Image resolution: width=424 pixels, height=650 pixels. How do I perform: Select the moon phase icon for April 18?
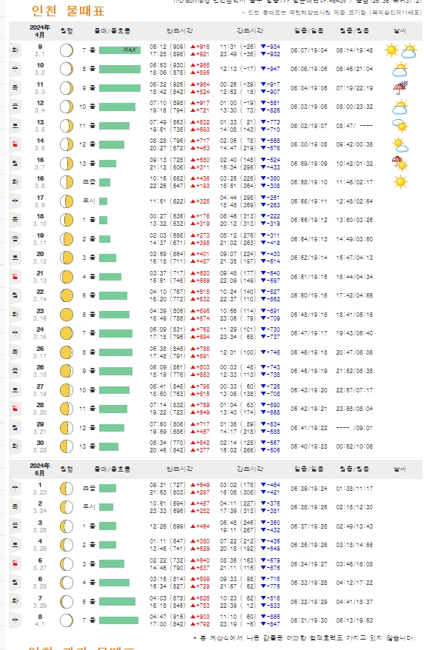pos(67,220)
